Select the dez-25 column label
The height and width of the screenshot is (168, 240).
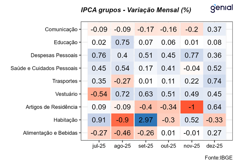tap(215, 146)
